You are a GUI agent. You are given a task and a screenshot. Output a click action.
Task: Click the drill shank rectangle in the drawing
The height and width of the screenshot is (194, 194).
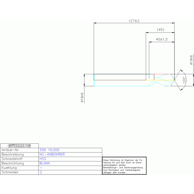[x=120, y=77]
